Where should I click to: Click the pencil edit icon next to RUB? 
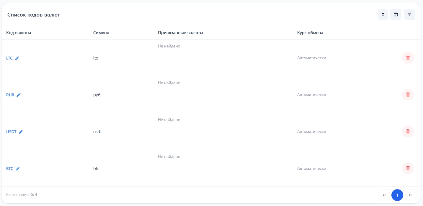19,95
